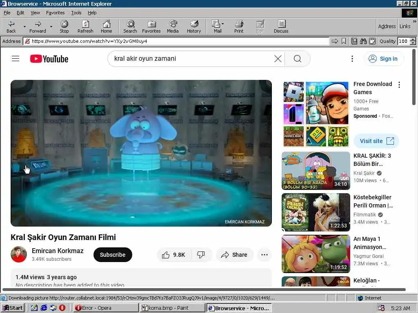Open KRAL ŞAKİR 3 Bölüm video thumbnail
Screen dimensions: 418x313
[316, 171]
